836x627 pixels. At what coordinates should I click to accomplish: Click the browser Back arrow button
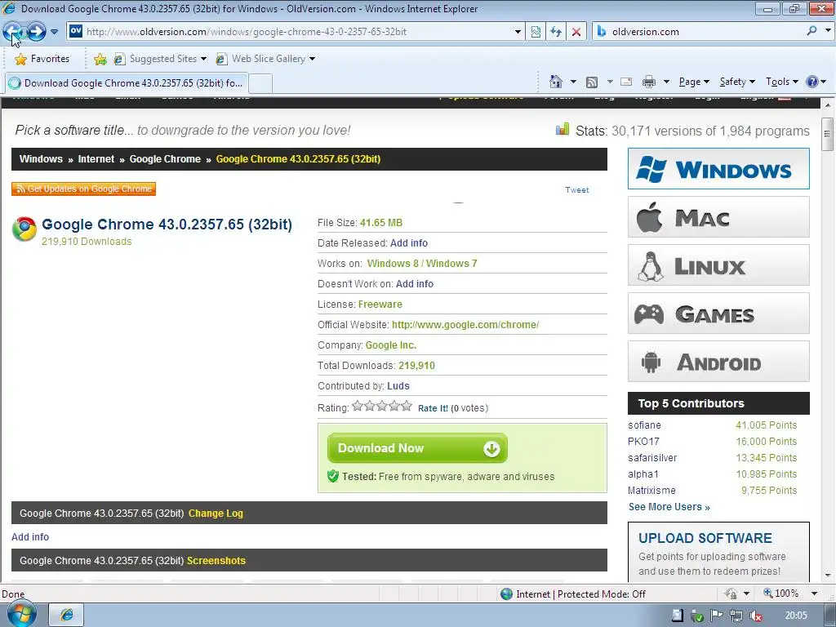(12, 32)
